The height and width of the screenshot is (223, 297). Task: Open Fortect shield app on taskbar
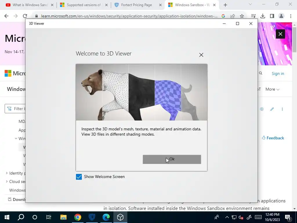click(x=92, y=217)
